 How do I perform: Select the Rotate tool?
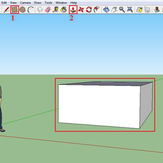point(89,10)
